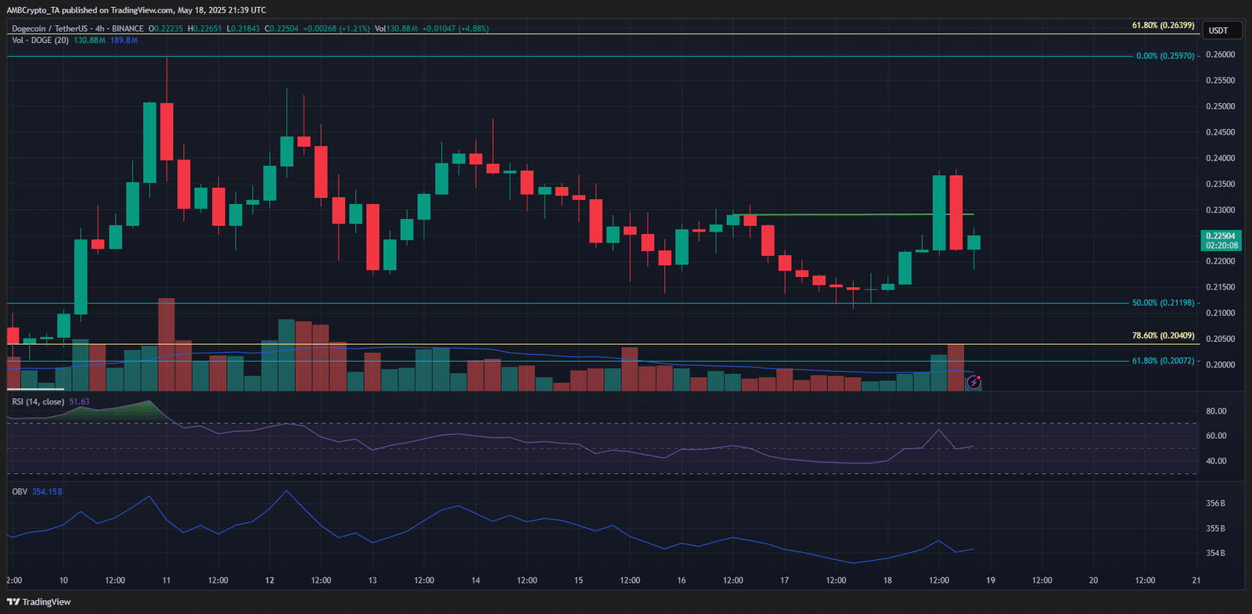1252x614 pixels.
Task: Select the green horizontal trend line
Action: [x=853, y=214]
